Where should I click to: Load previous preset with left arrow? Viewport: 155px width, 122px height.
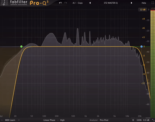90,3
